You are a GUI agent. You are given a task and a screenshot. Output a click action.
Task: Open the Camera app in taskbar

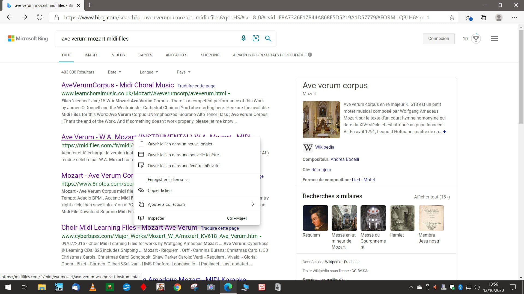[x=211, y=287]
